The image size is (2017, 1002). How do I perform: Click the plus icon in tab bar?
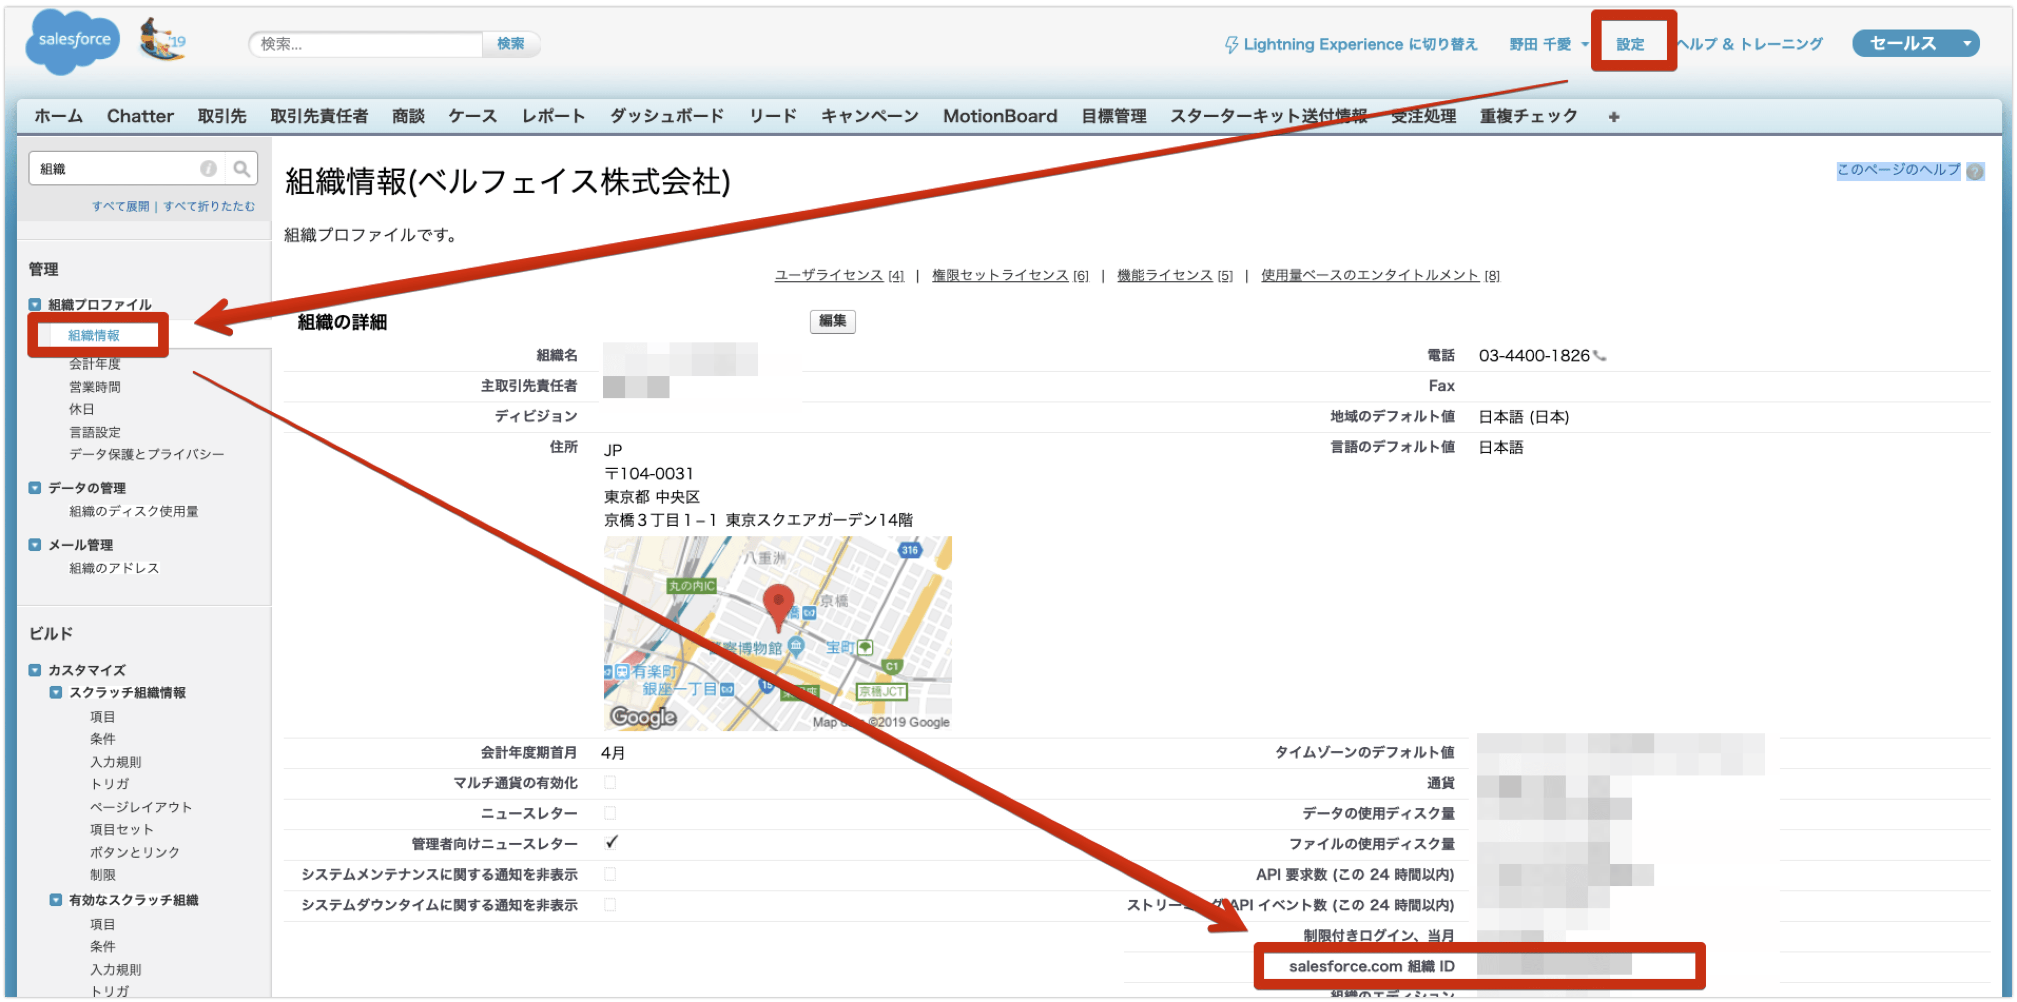(x=1614, y=116)
